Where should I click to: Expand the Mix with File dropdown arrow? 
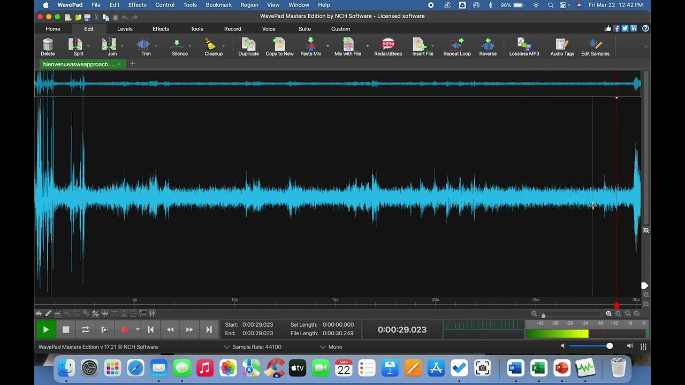pos(367,46)
